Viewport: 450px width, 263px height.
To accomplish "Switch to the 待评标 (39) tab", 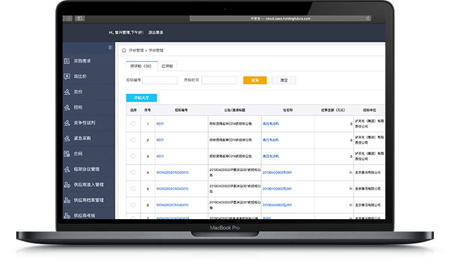I will click(x=141, y=66).
